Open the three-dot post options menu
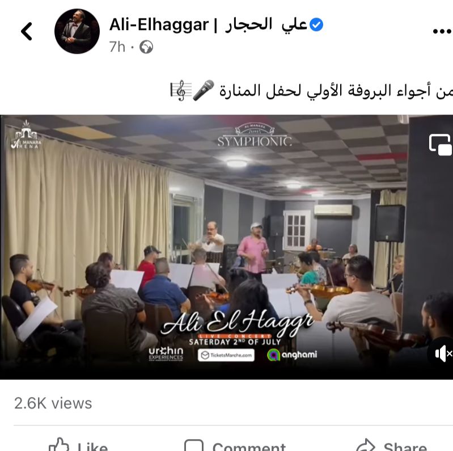Viewport: 453px width, 451px height. (x=442, y=31)
